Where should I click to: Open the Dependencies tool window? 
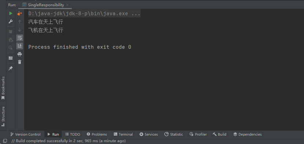click(x=247, y=135)
